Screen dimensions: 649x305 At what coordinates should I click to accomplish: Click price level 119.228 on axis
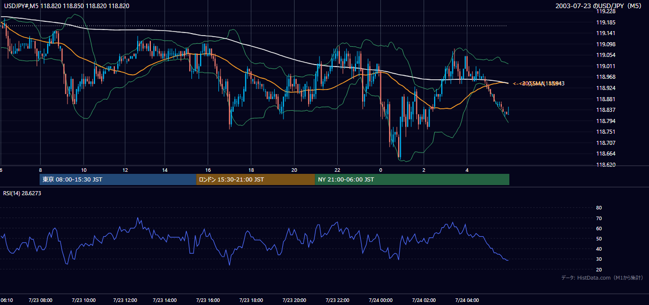606,12
